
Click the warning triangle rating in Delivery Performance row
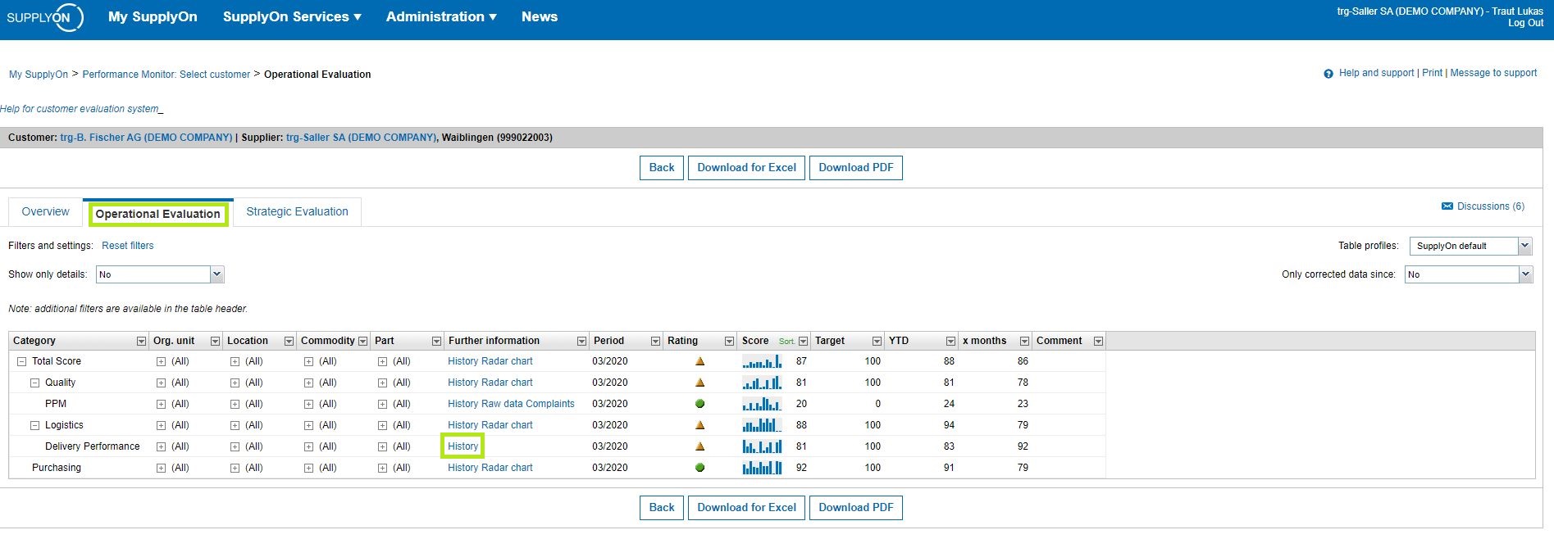[x=700, y=446]
